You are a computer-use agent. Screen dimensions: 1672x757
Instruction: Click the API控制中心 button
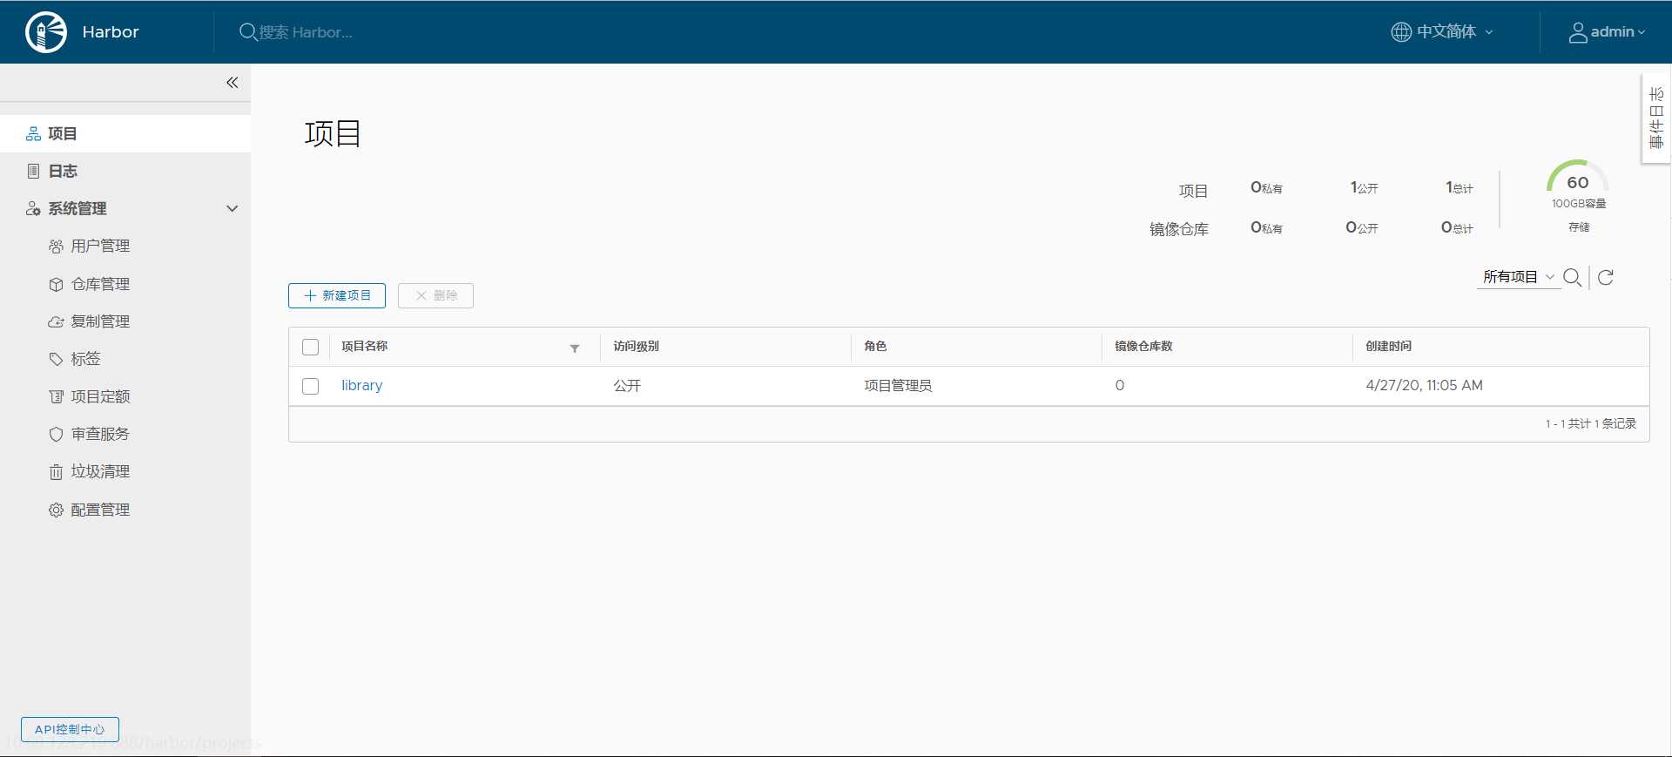(x=70, y=729)
